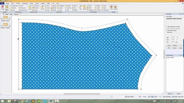Image resolution: width=184 pixels, height=103 pixels.
Task: Select the Reference notch action
Action: [x=36, y=6]
